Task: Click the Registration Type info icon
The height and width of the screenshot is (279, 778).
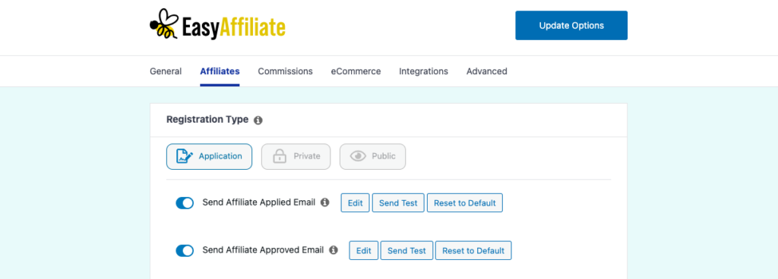Action: 258,121
